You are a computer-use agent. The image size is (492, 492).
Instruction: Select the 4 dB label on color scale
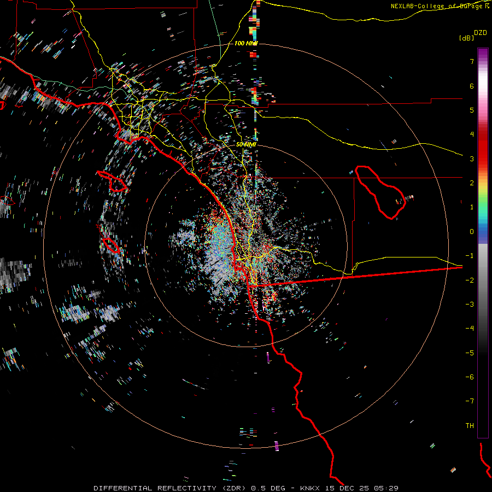(x=472, y=134)
